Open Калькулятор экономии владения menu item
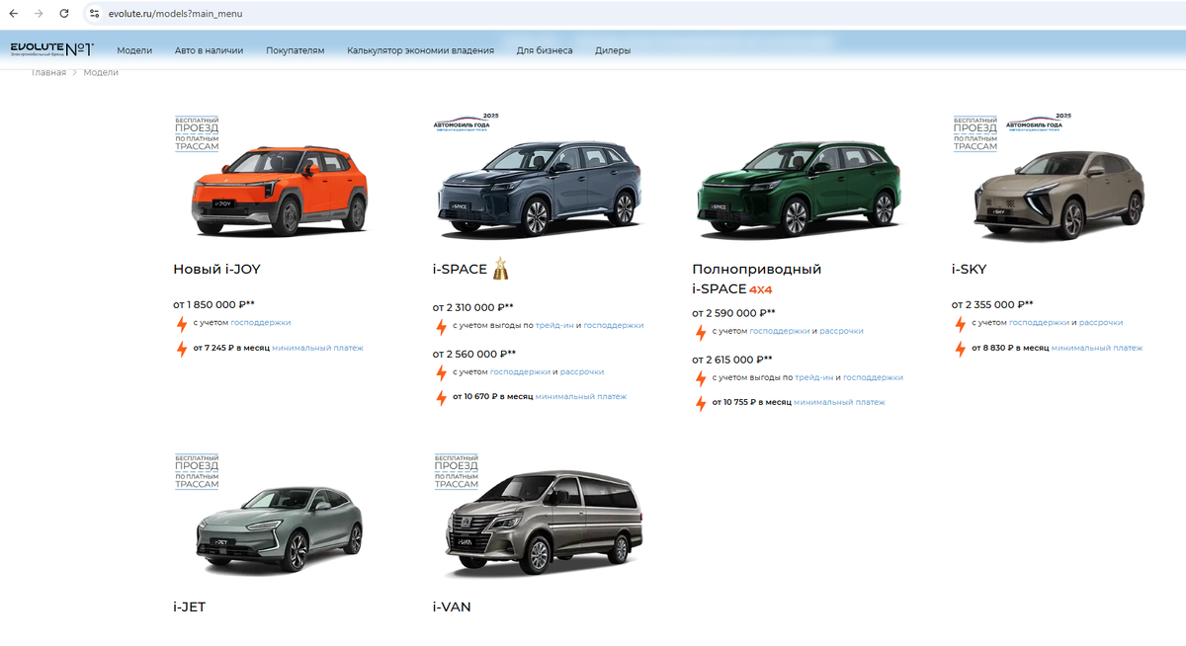1186x646 pixels. pyautogui.click(x=420, y=50)
